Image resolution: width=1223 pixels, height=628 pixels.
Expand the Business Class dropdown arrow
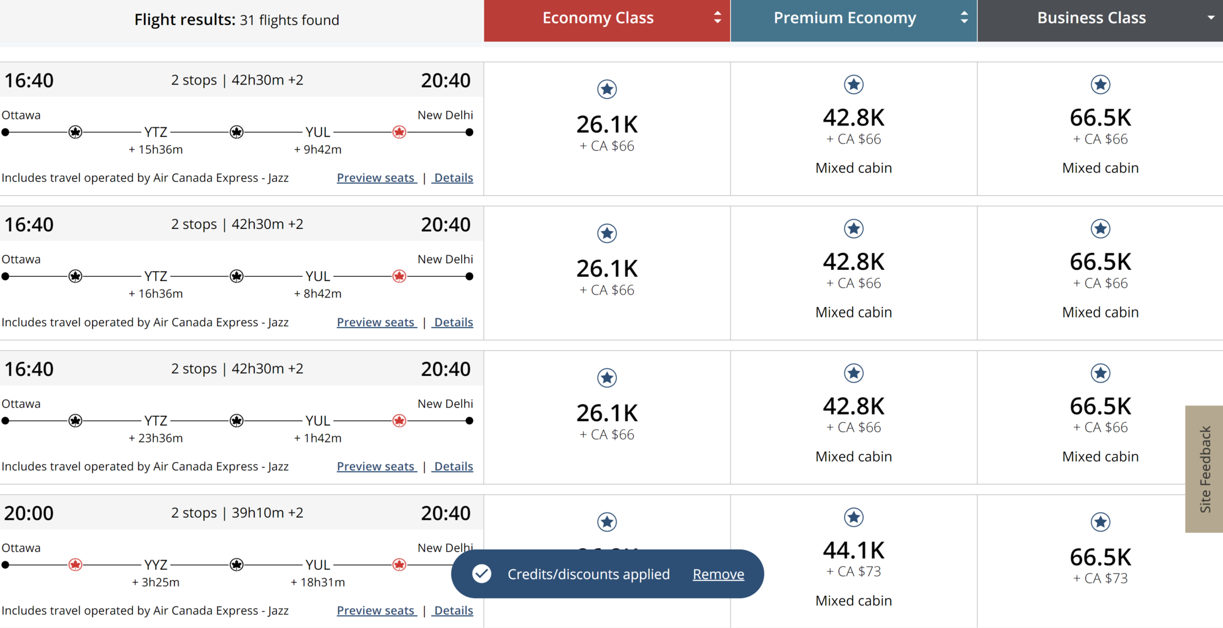pyautogui.click(x=1211, y=18)
